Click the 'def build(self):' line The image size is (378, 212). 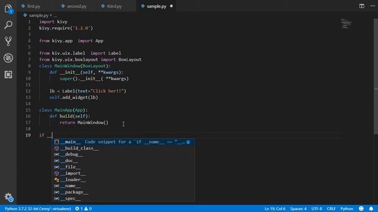point(70,116)
